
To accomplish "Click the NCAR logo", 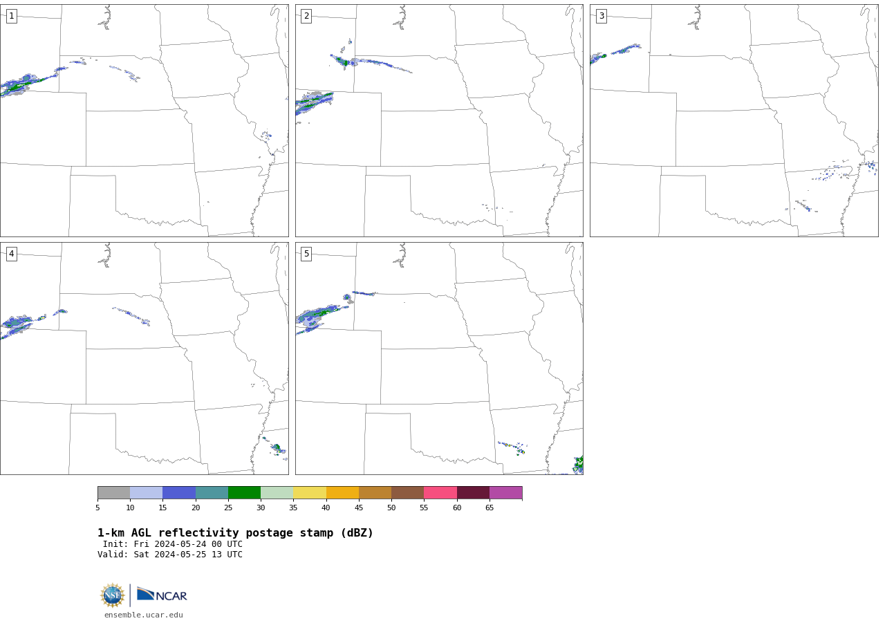I will [x=162, y=595].
